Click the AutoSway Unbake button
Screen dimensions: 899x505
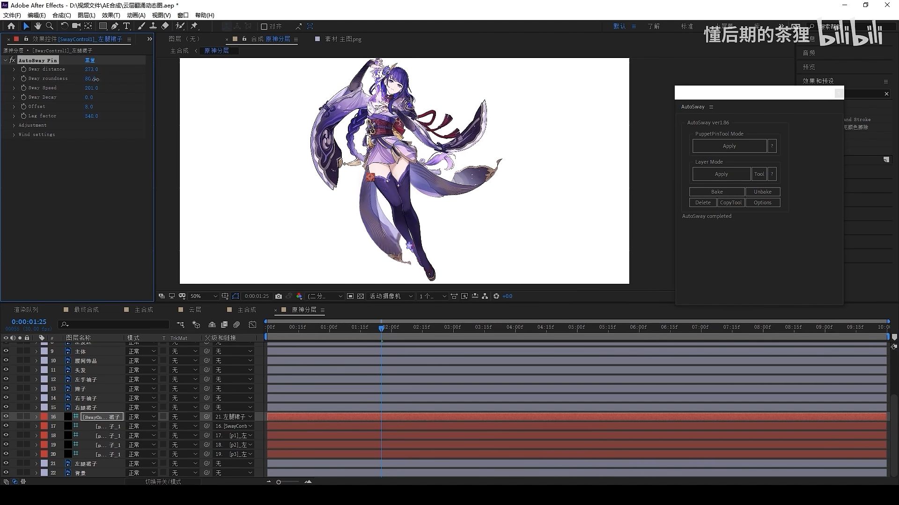[x=762, y=192]
